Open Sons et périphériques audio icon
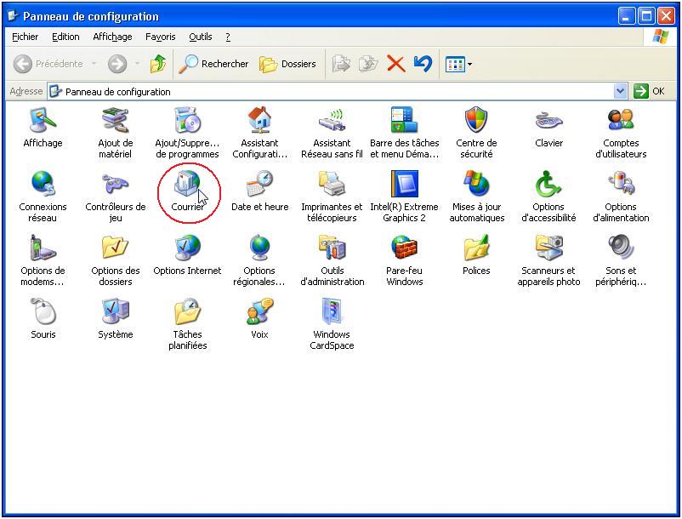The height and width of the screenshot is (519, 682). pyautogui.click(x=621, y=247)
